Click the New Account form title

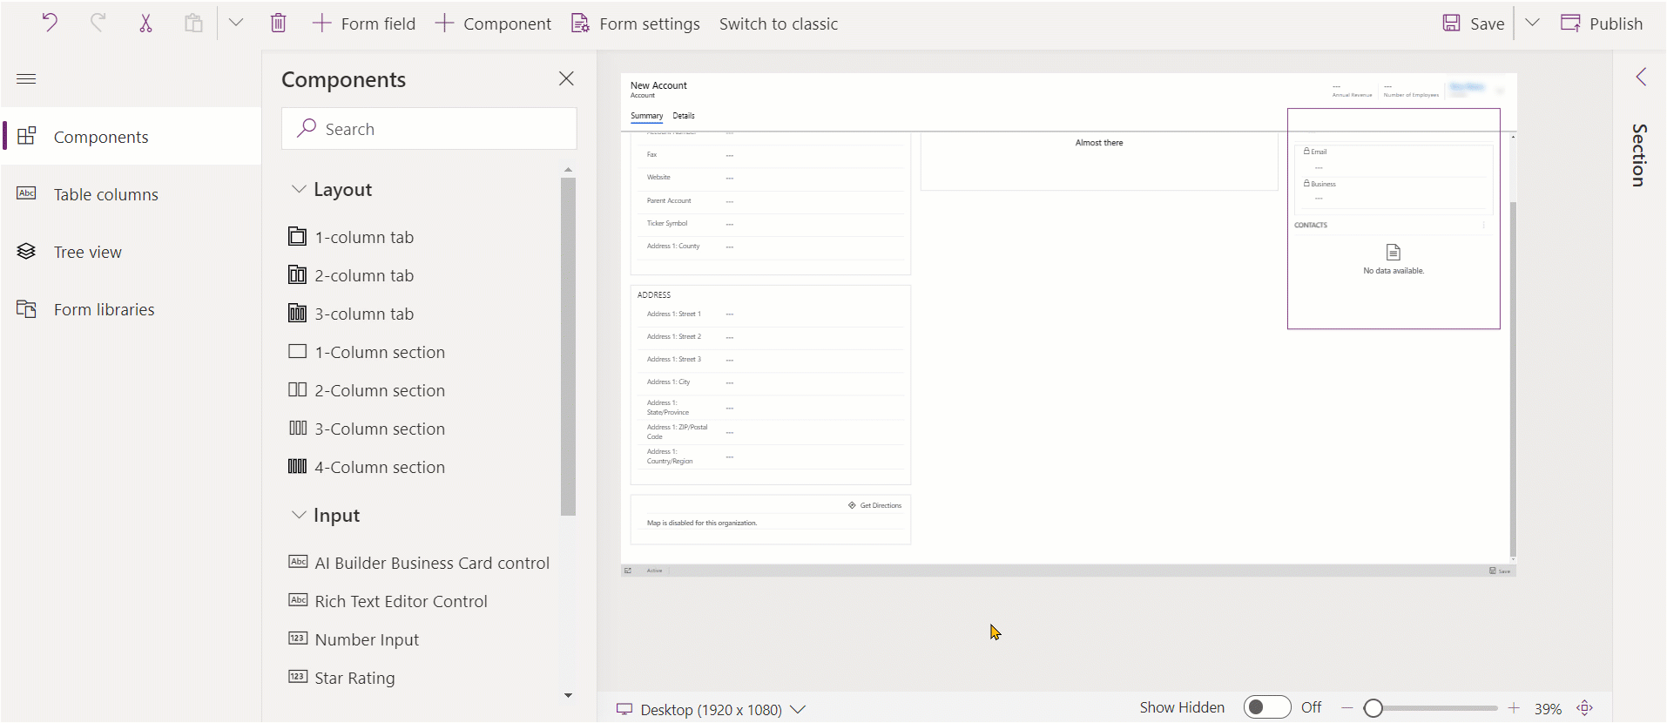pyautogui.click(x=658, y=85)
